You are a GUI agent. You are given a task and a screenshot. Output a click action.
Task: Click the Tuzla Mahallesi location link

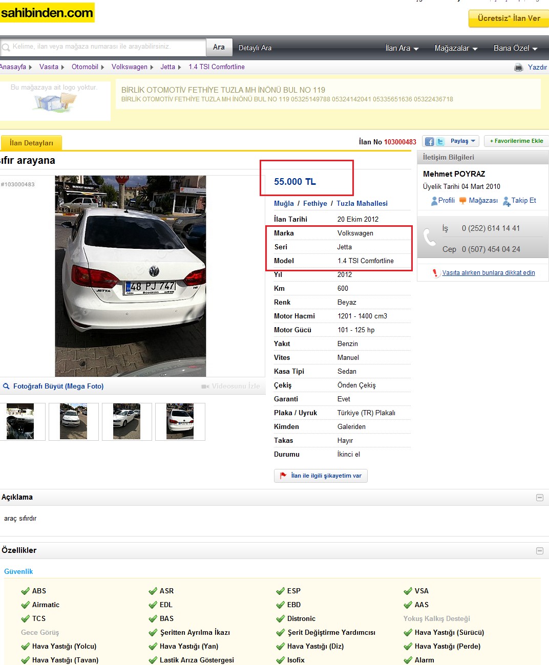point(362,204)
